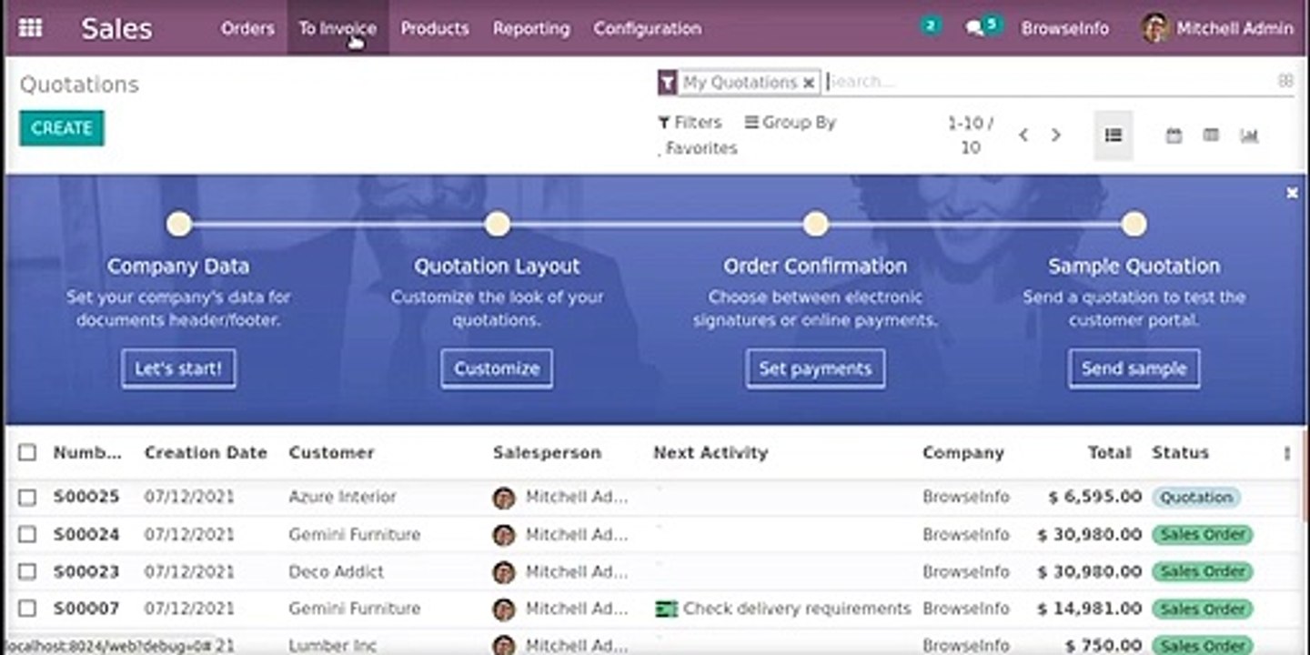
Task: Click salesperson avatar in row S00007
Action: 503,609
